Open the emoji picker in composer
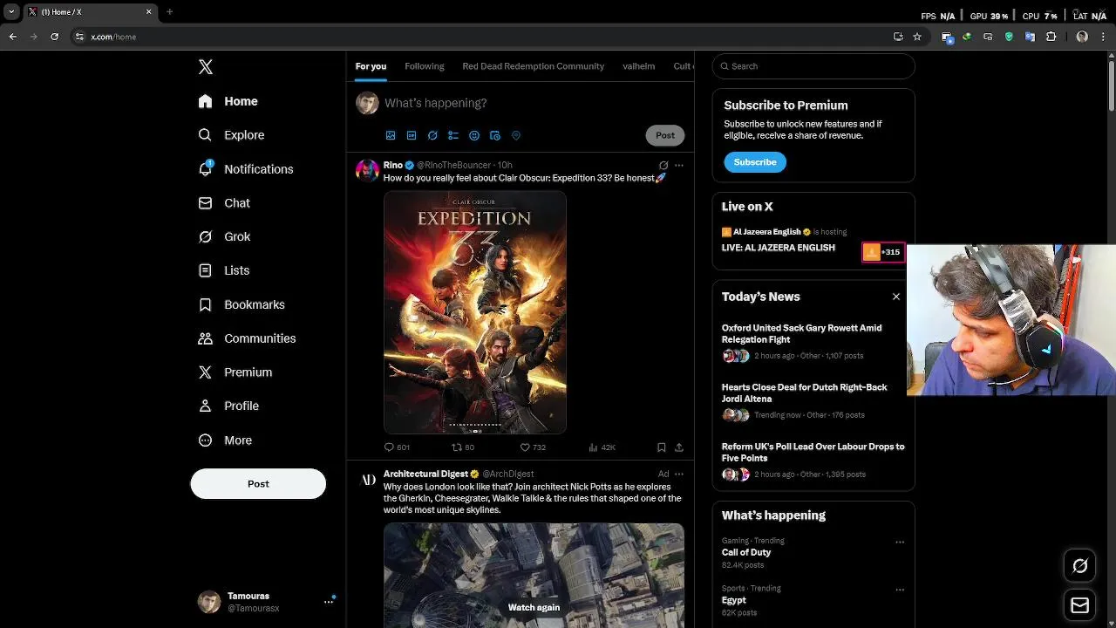Image resolution: width=1116 pixels, height=628 pixels. [x=474, y=135]
